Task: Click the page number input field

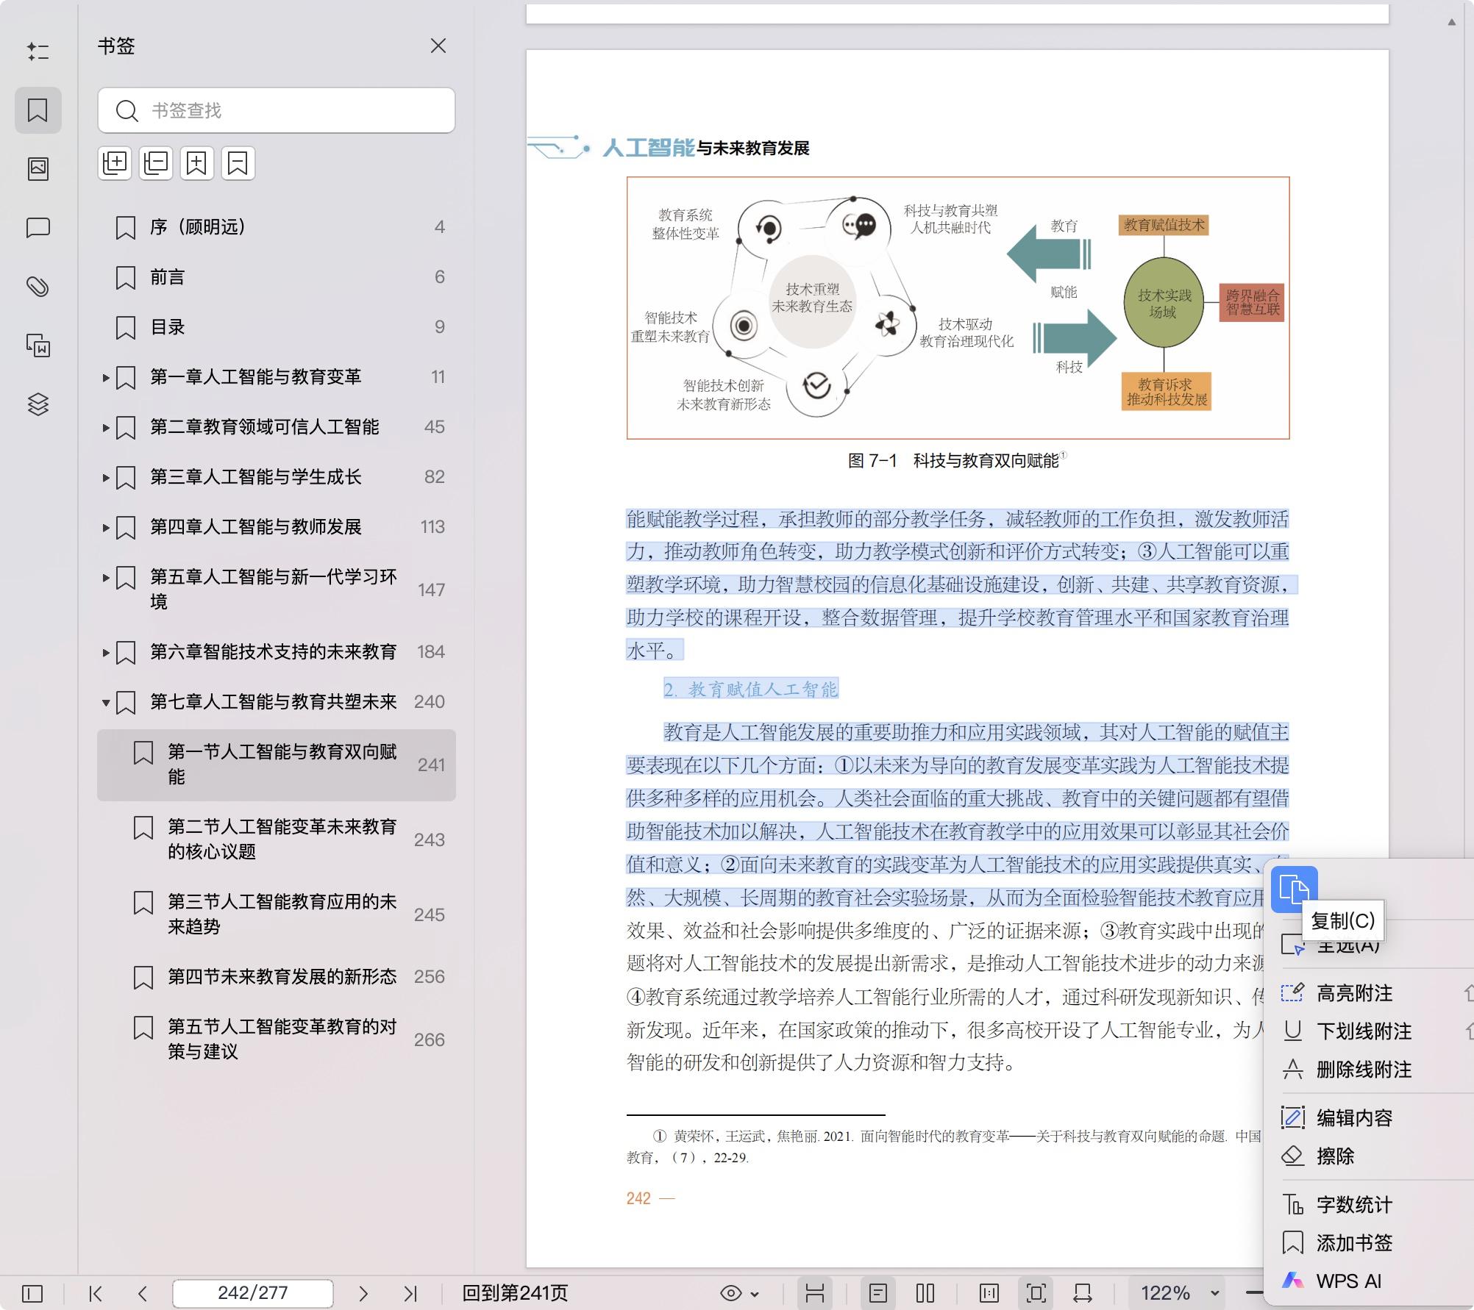Action: [252, 1293]
